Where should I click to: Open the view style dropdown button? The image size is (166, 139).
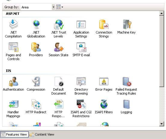59,7
